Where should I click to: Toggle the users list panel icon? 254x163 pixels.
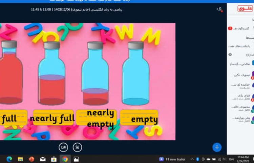pos(219,9)
